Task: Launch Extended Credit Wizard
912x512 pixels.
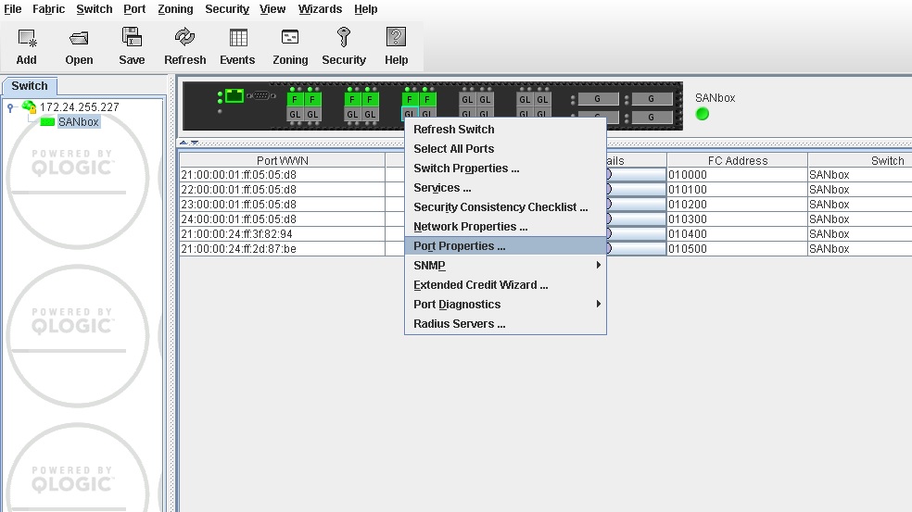Action: [505, 285]
